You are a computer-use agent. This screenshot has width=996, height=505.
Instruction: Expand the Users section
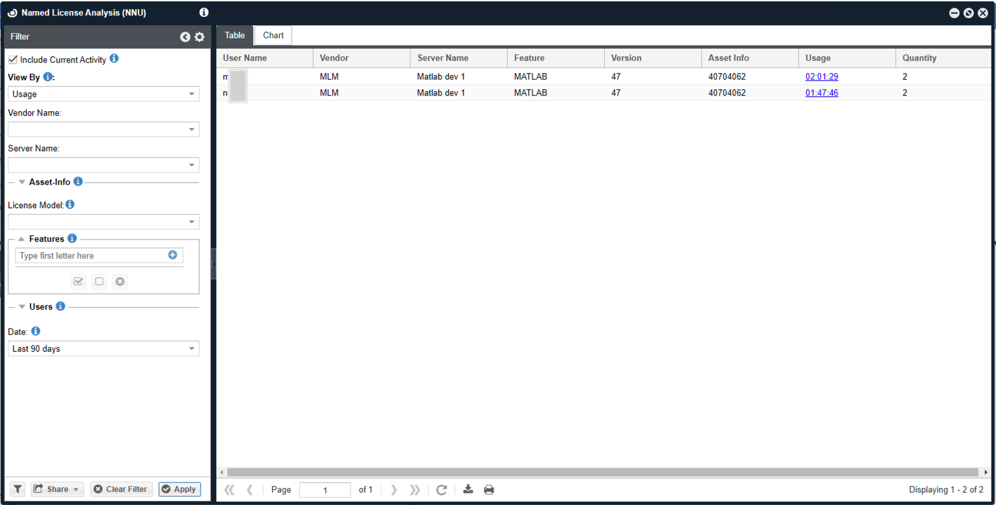(x=23, y=306)
